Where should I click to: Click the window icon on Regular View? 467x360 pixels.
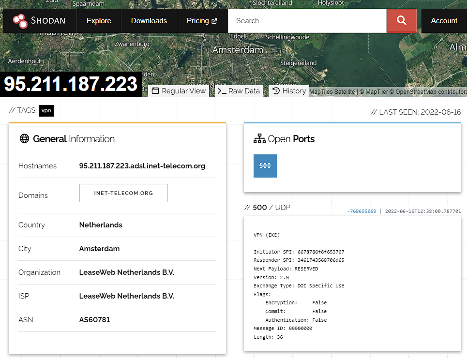point(155,91)
